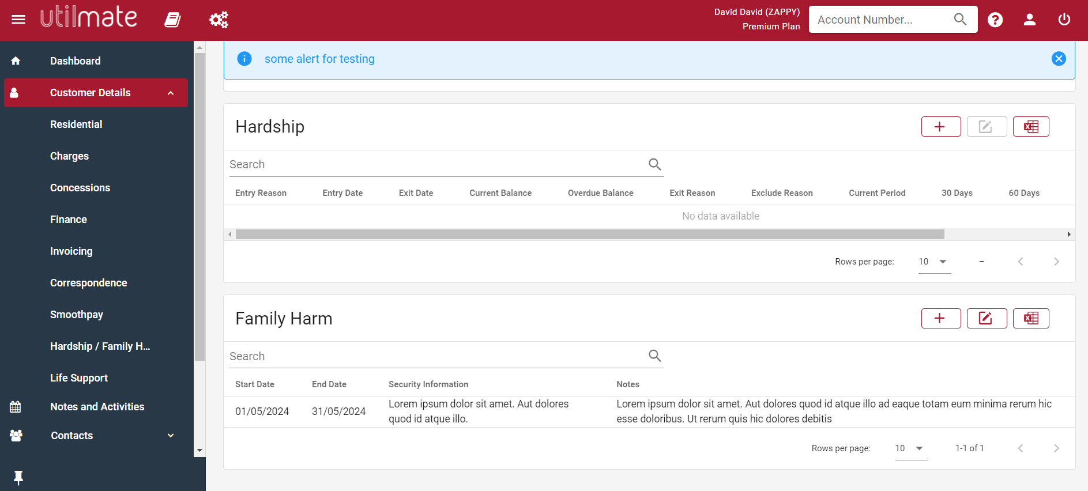Open Hardship rows per page dropdown
The image size is (1088, 491).
click(933, 262)
